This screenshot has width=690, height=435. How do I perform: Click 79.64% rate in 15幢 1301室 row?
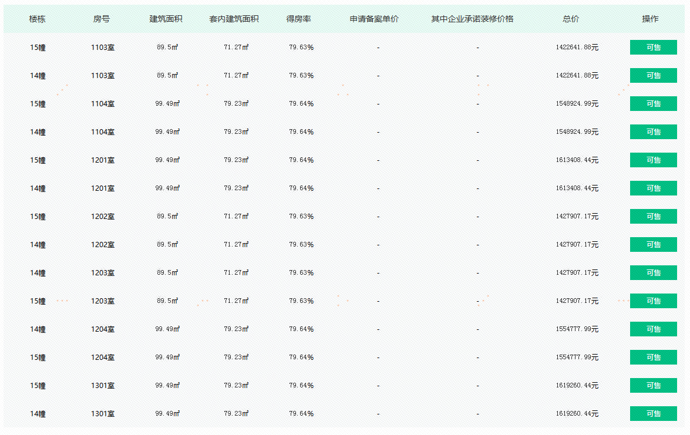[x=301, y=385]
